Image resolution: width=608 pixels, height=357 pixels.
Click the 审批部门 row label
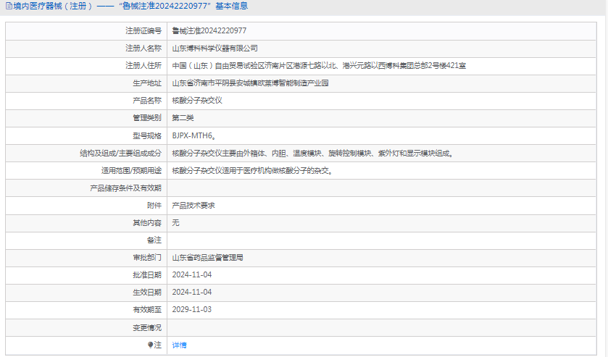pyautogui.click(x=147, y=258)
